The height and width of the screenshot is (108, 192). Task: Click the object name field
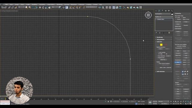coord(163,14)
